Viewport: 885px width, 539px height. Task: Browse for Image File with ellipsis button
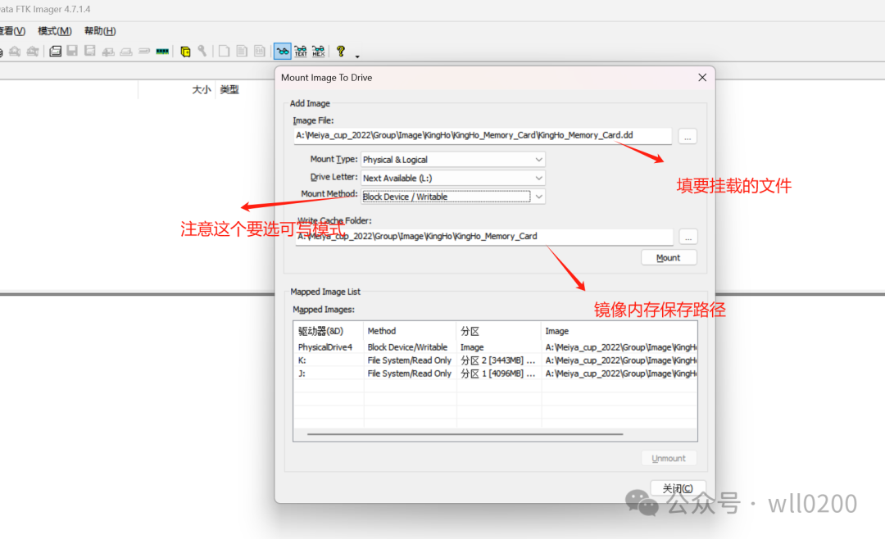click(x=688, y=137)
